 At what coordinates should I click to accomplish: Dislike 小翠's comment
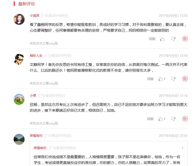173,119
